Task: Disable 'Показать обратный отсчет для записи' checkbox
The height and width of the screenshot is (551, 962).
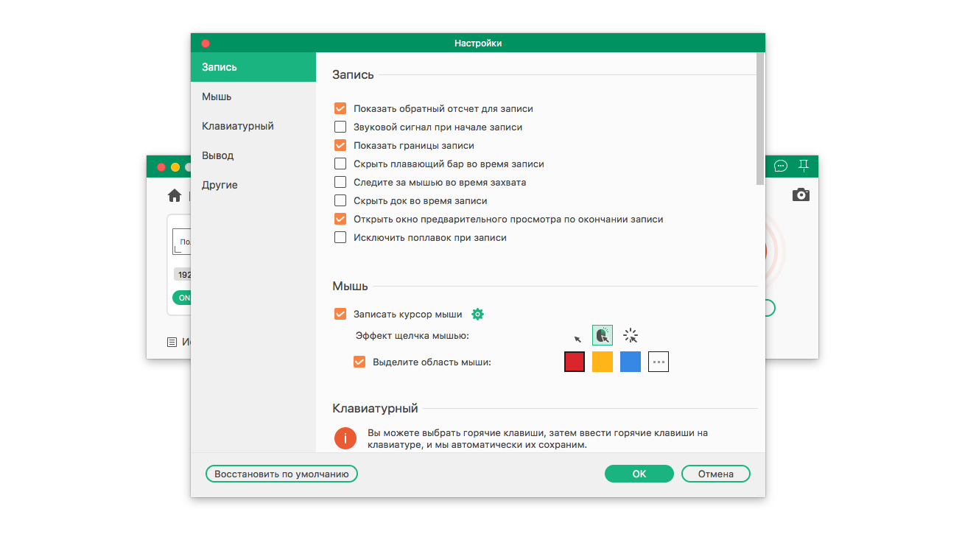Action: (340, 108)
